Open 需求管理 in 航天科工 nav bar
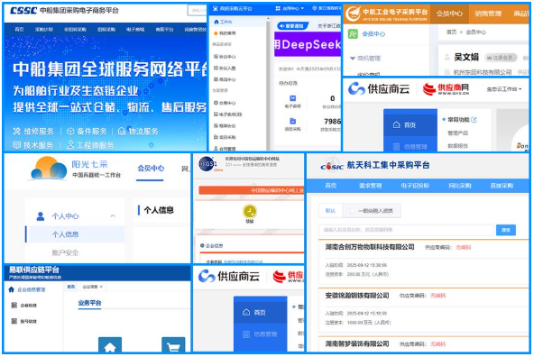 pyautogui.click(x=370, y=186)
